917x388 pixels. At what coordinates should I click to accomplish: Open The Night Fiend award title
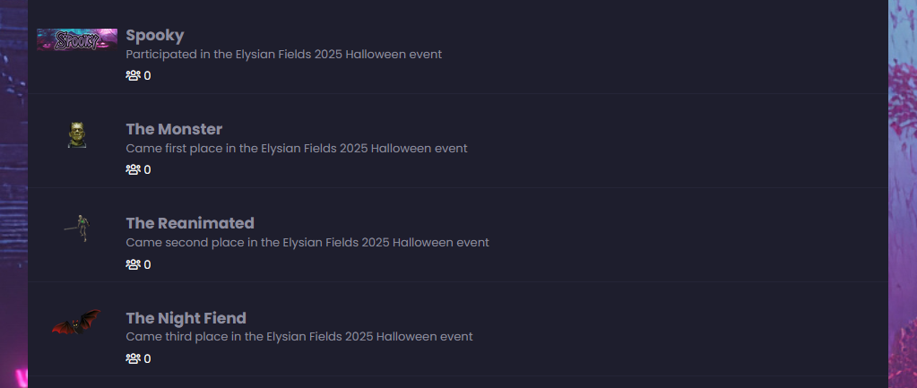(186, 318)
